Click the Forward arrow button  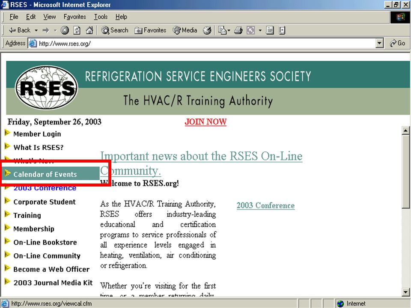pyautogui.click(x=46, y=30)
